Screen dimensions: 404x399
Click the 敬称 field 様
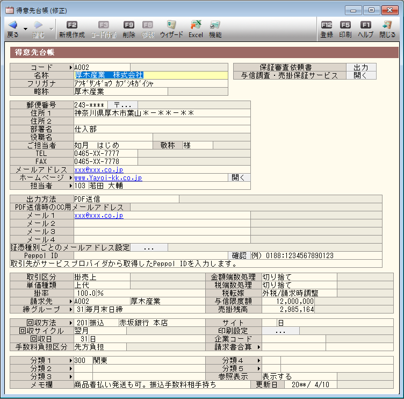tap(198, 145)
